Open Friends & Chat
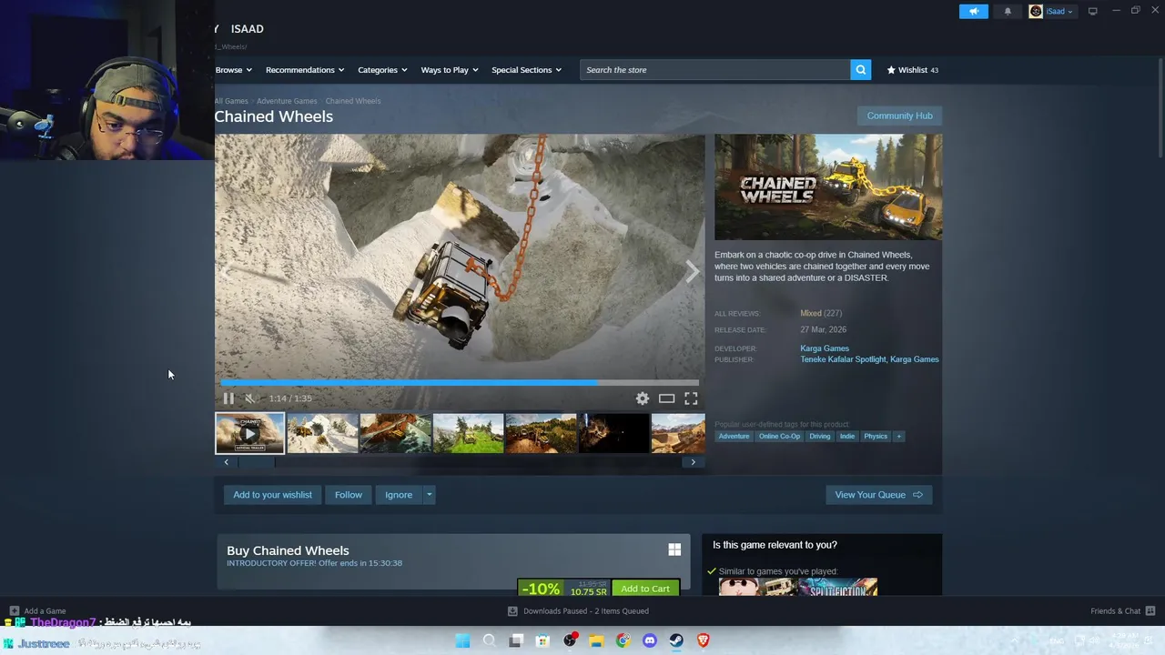Screen dimensions: 1165x655 click(x=1122, y=611)
